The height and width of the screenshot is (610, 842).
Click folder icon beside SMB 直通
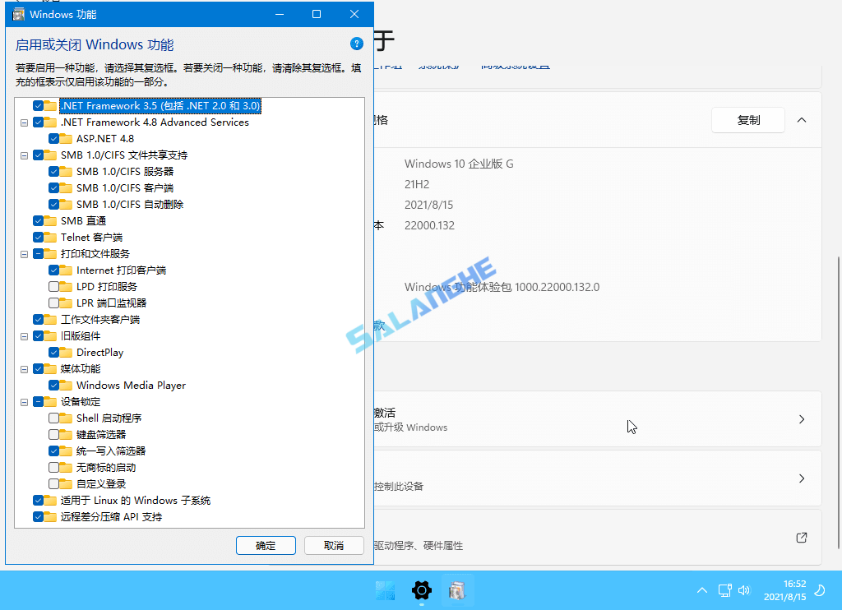tap(50, 220)
